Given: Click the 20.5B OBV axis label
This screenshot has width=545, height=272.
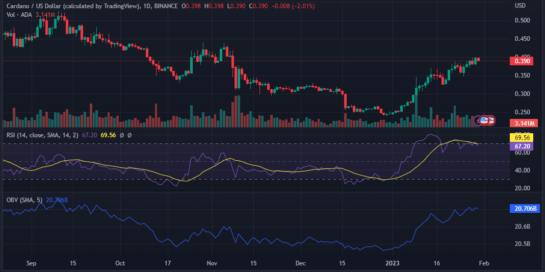Looking at the screenshot, I should point(523,244).
